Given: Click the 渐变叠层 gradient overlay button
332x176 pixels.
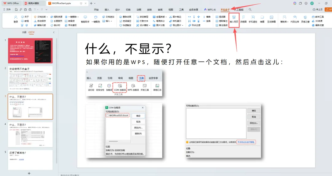Looking at the screenshot, I should click(x=142, y=17).
